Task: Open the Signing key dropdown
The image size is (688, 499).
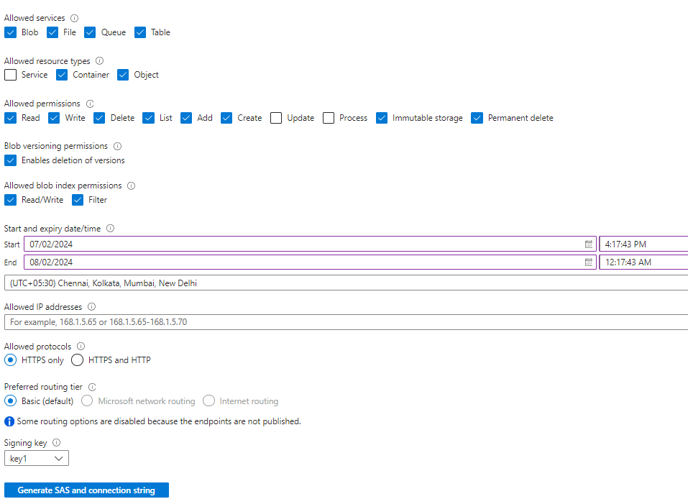Action: tap(36, 458)
